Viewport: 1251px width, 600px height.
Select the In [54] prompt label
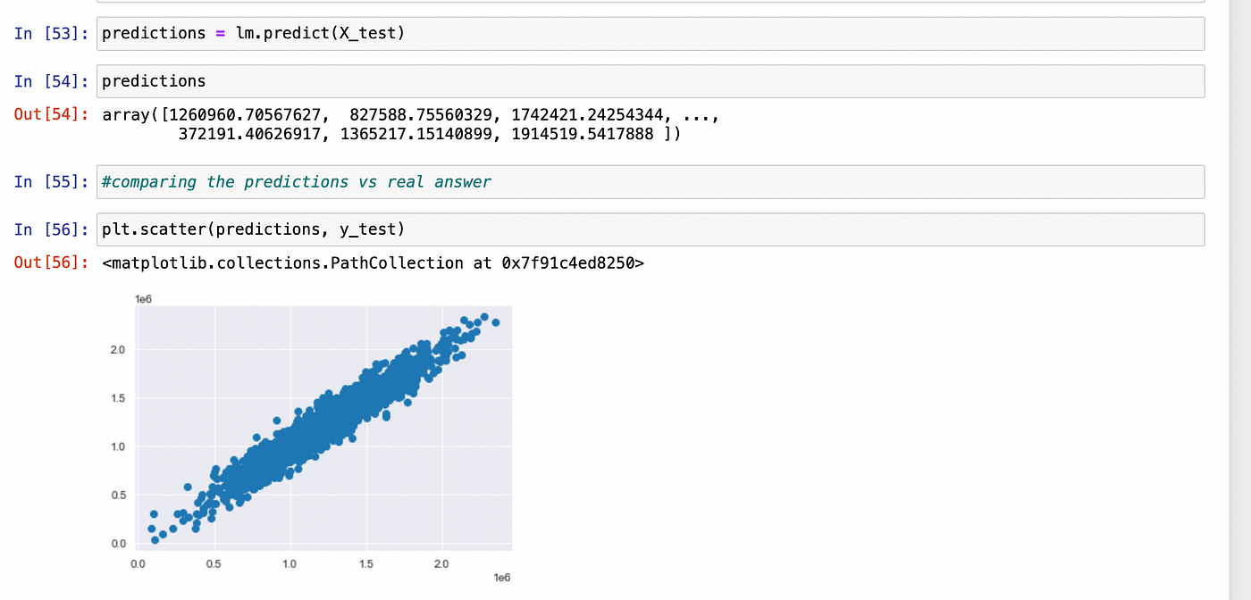point(49,81)
